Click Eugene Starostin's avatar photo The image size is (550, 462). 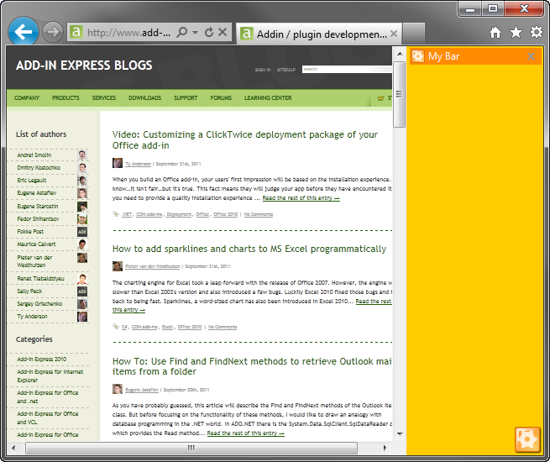82,207
